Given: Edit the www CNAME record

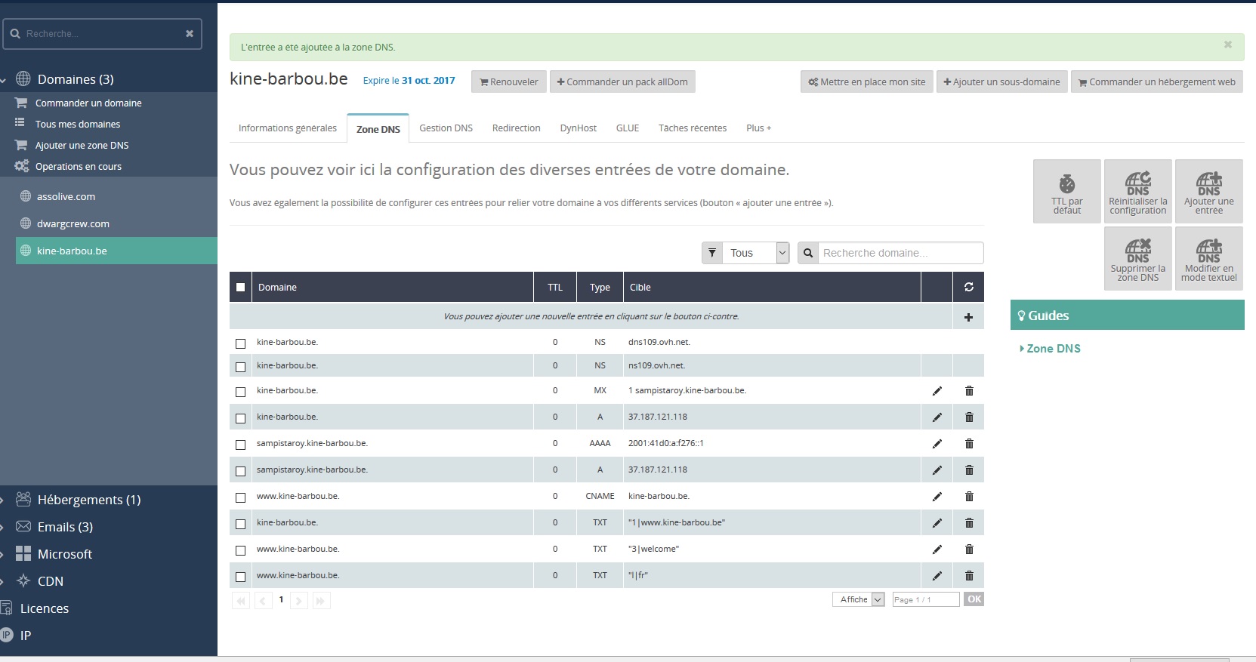Looking at the screenshot, I should [x=937, y=497].
